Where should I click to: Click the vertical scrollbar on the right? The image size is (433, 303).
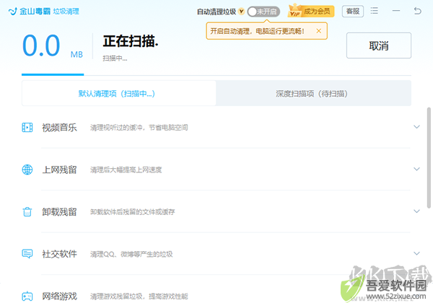[x=429, y=157]
